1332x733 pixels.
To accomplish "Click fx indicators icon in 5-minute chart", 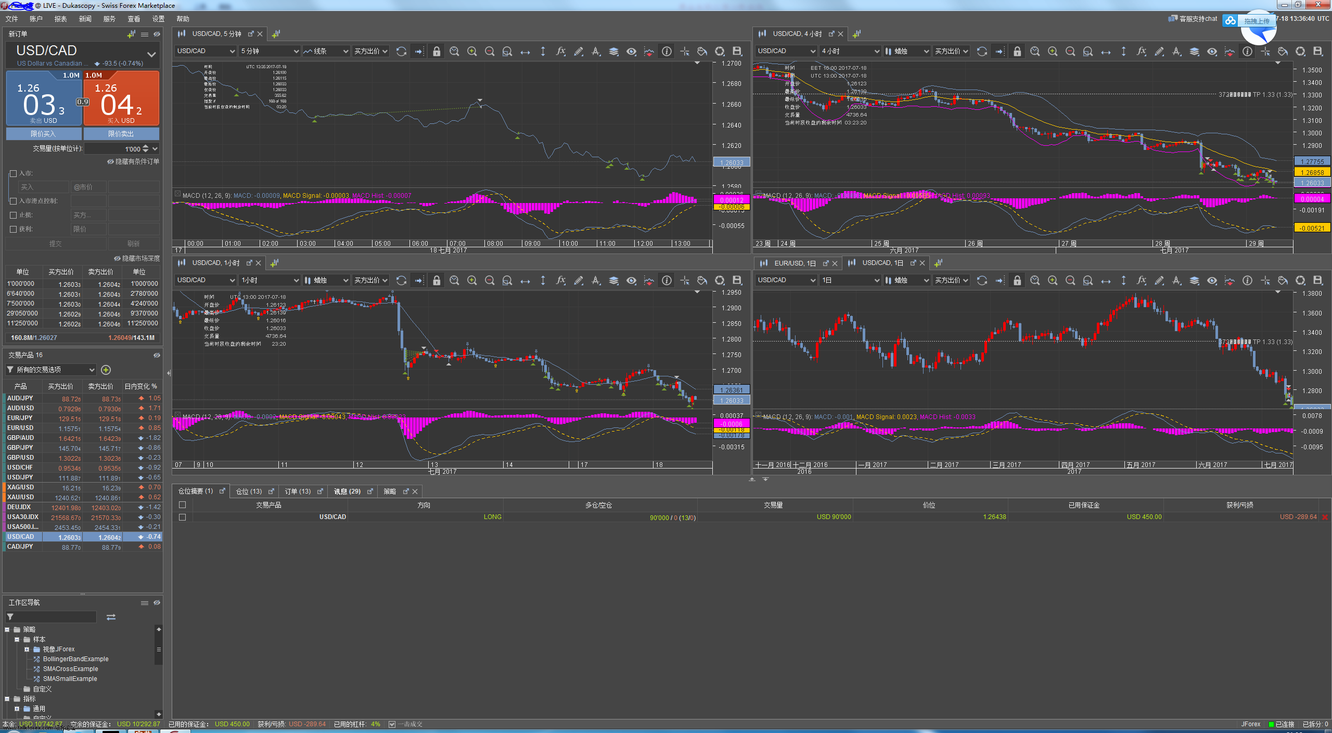I will [560, 51].
